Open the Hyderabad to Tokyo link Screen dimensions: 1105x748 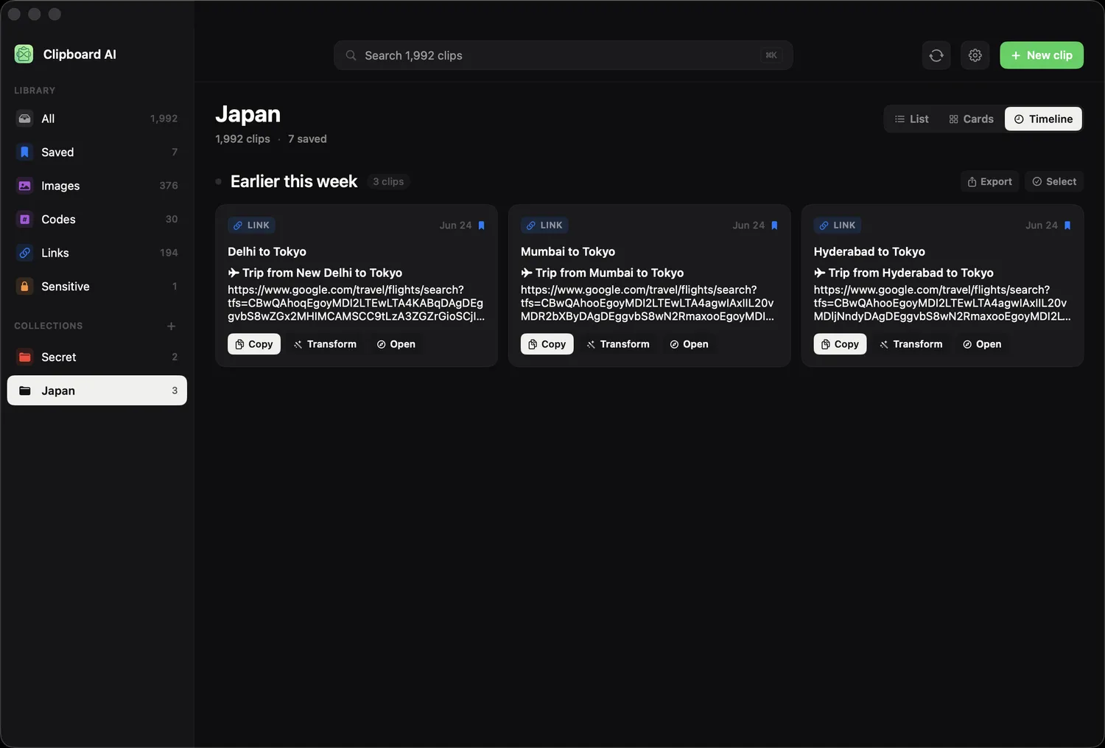click(982, 344)
